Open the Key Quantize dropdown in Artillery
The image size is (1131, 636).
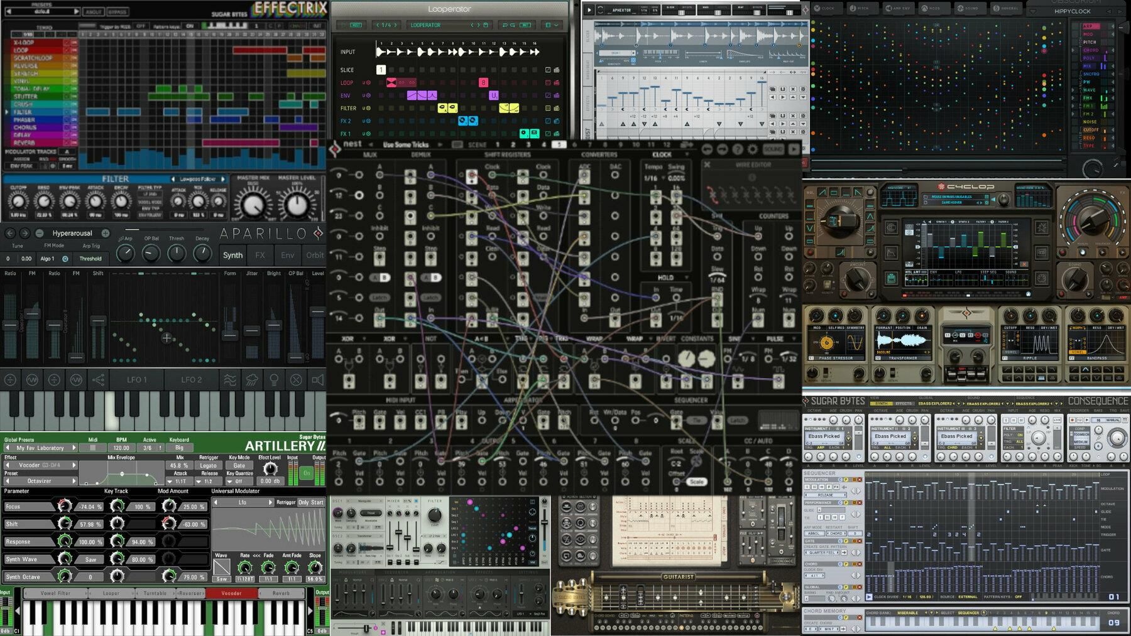(x=239, y=481)
